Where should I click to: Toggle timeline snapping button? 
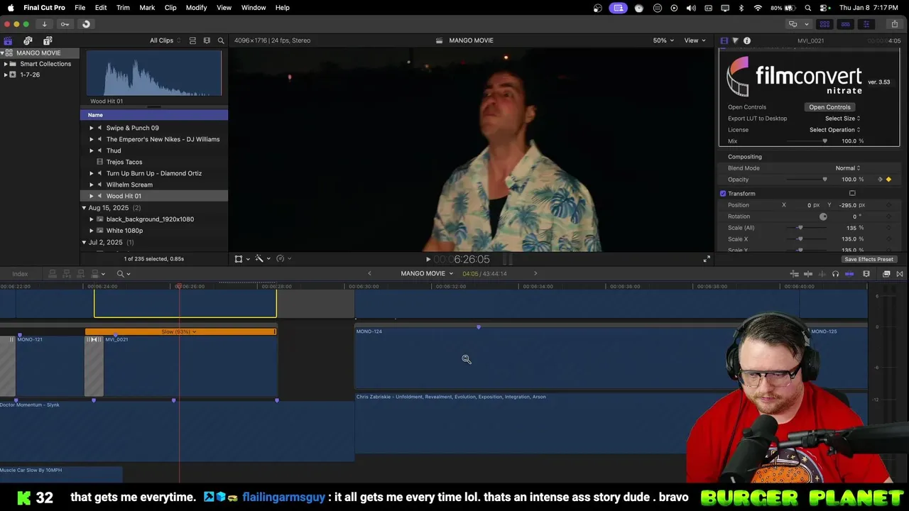(x=849, y=274)
